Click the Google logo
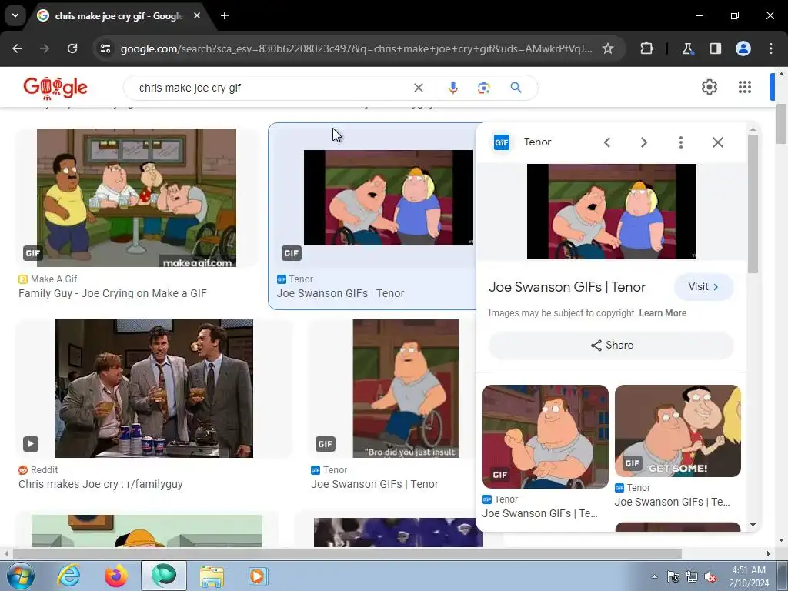Screen dimensions: 788x591 click(55, 88)
